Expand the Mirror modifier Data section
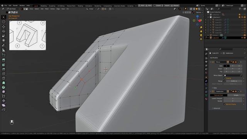 click(214, 88)
